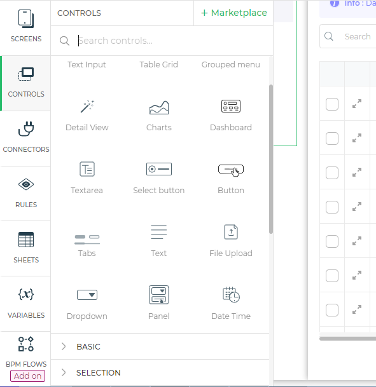The height and width of the screenshot is (387, 376).
Task: Expand the fourth table row details
Action: pyautogui.click(x=357, y=207)
